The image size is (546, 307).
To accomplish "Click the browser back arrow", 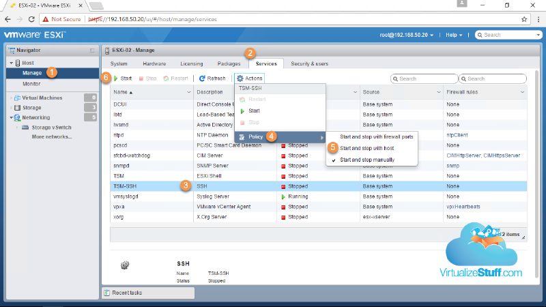I will (8, 19).
